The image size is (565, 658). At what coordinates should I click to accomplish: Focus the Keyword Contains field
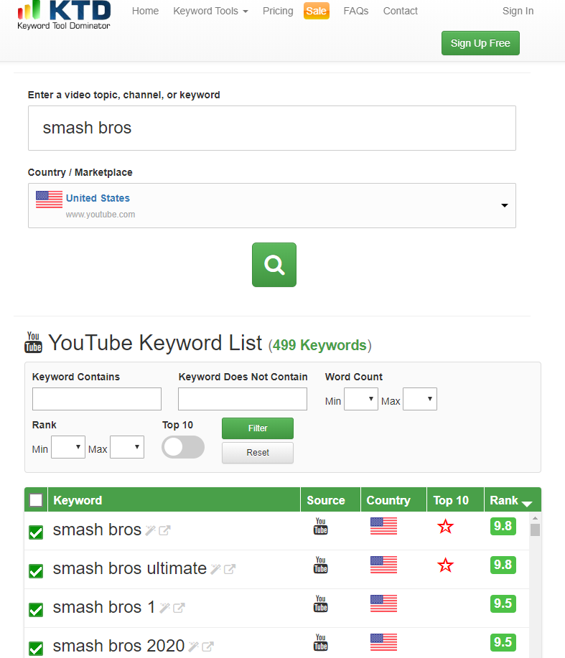tap(97, 399)
